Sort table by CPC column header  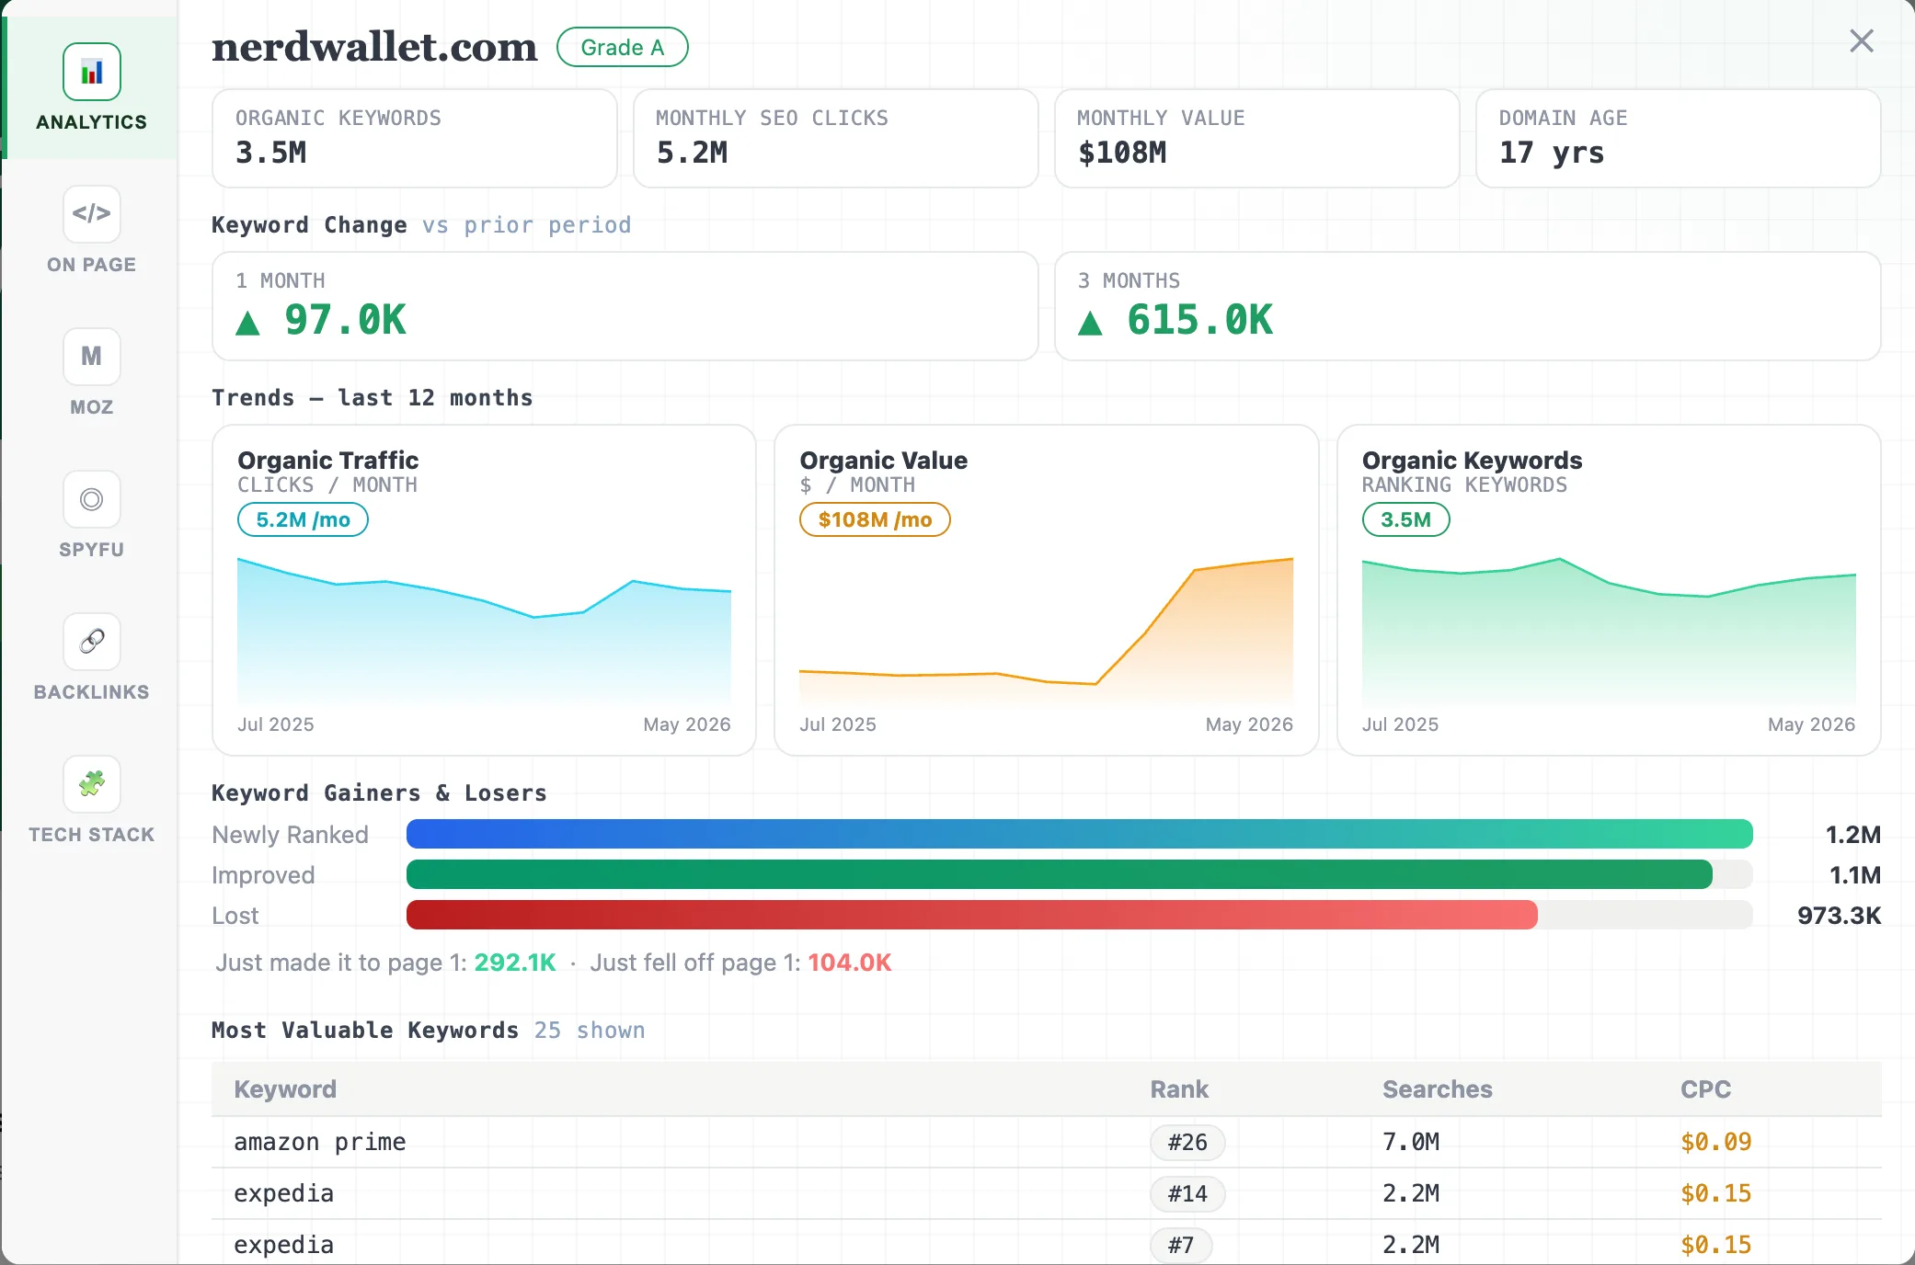1706,1089
